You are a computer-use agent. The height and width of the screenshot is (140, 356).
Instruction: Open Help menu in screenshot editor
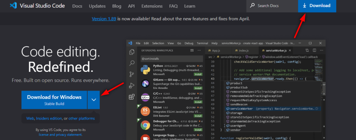click(x=214, y=43)
